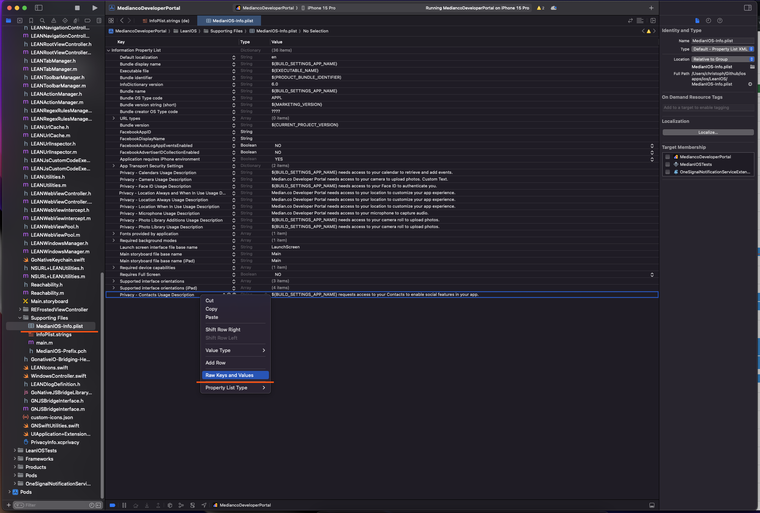This screenshot has height=513, width=760.
Task: Select the Quick Help inspector tab
Action: (720, 21)
